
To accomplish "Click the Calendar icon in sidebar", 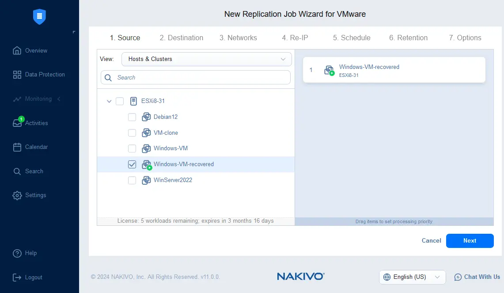I will (17, 147).
